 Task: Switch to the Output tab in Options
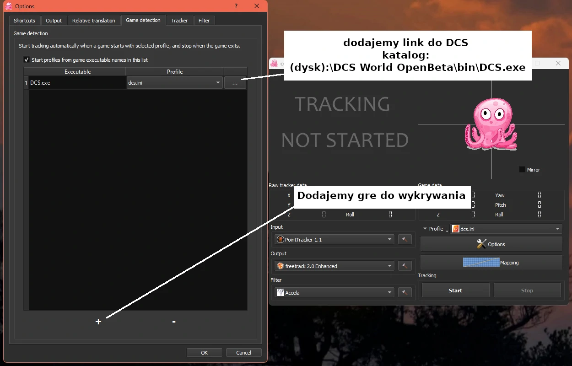tap(54, 21)
